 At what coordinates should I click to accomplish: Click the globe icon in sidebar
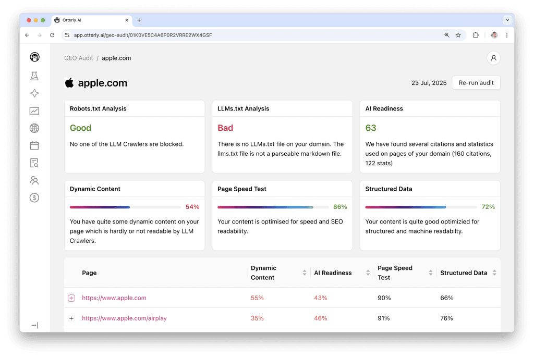34,128
